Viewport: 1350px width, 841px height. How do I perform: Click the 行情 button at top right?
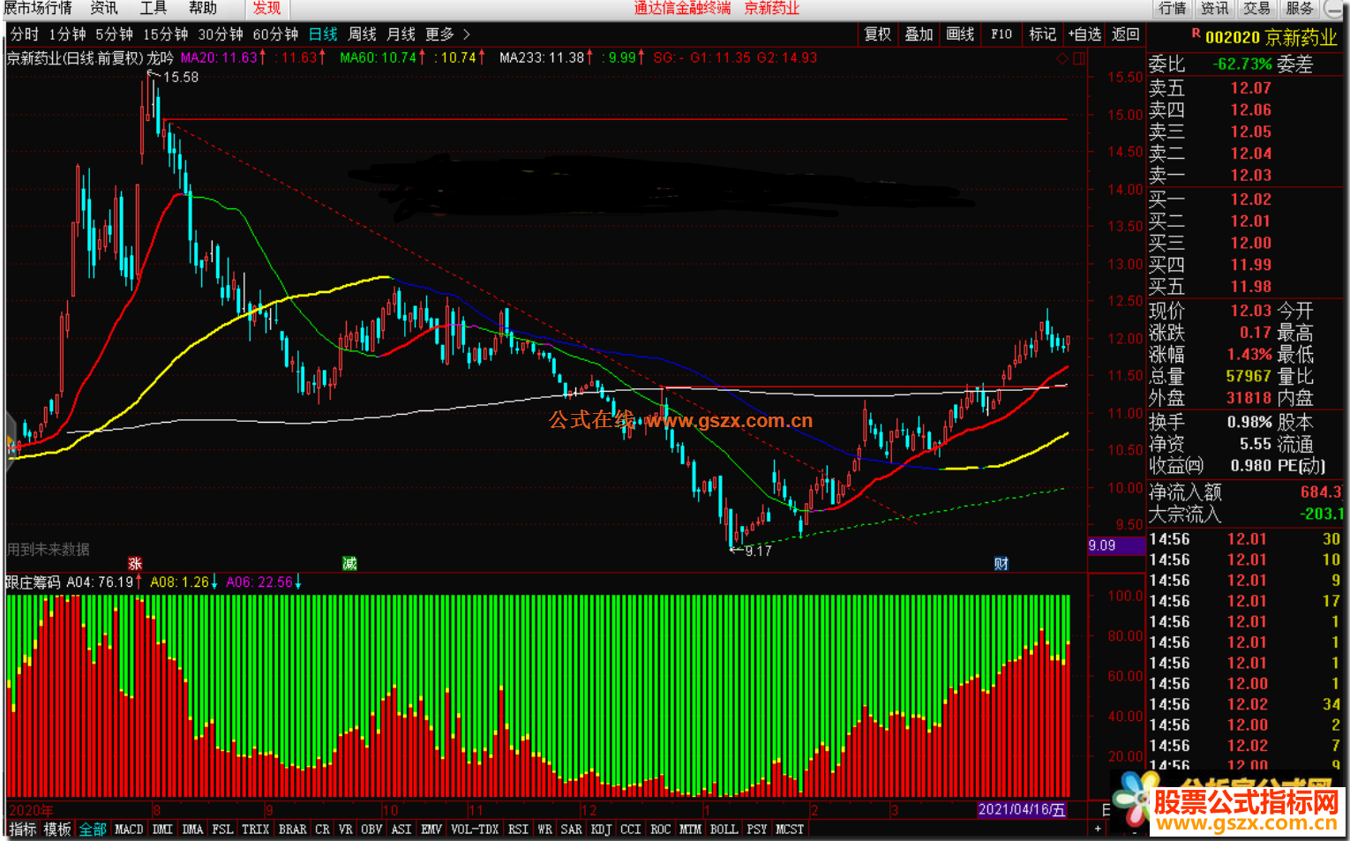(x=1173, y=8)
